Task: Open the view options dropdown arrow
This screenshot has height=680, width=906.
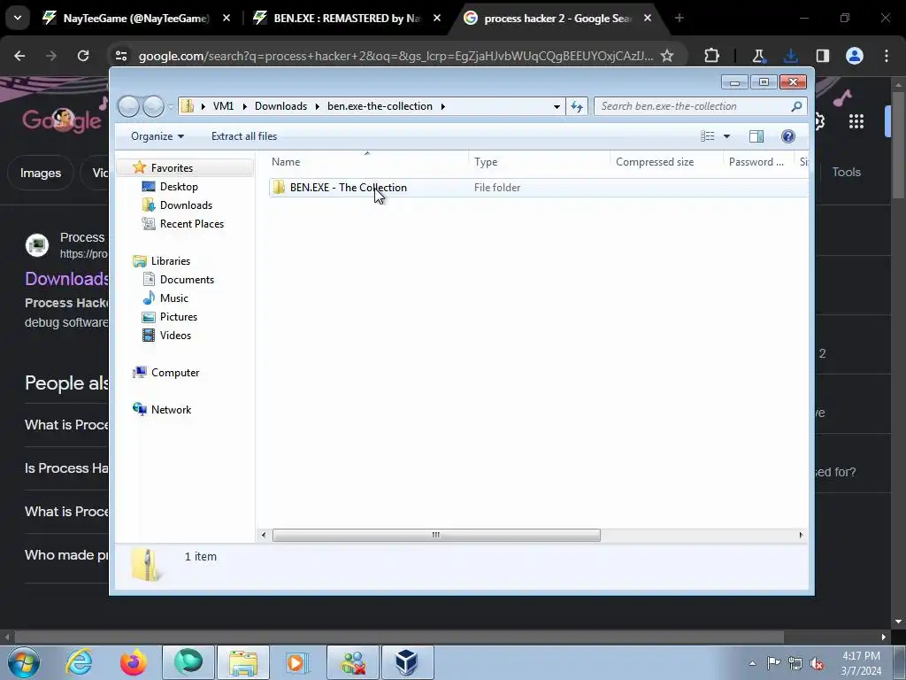Action: (x=726, y=136)
